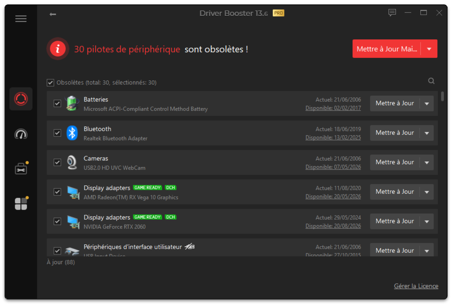Click Mettre à Jour for Batteries
Viewport: 452px width, 304px height.
pyautogui.click(x=395, y=104)
